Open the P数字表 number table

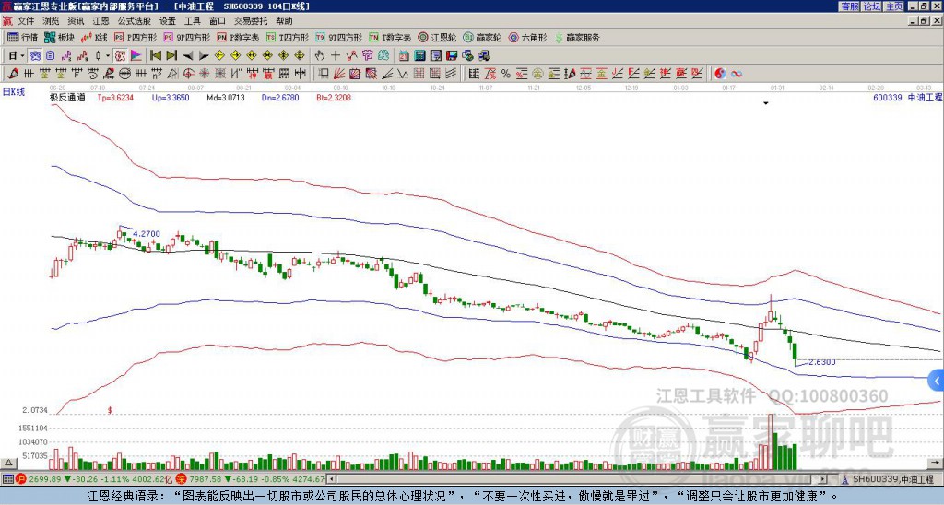238,37
